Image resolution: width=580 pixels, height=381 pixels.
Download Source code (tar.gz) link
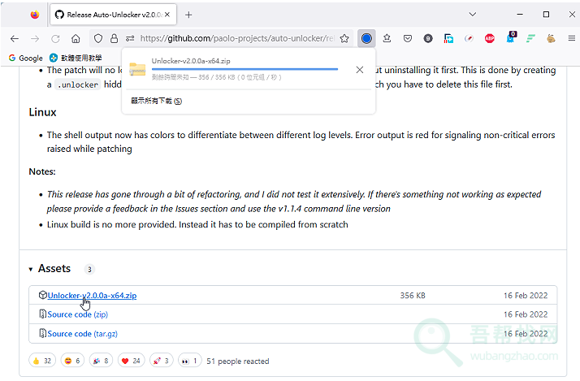[x=83, y=334]
